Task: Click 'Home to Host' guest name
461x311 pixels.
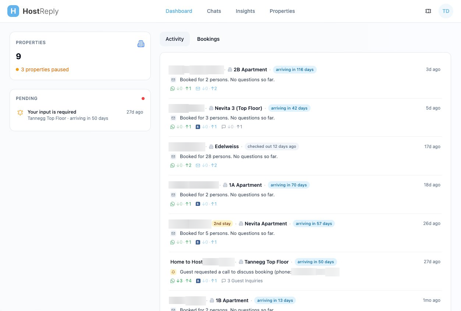Action: pos(187,262)
